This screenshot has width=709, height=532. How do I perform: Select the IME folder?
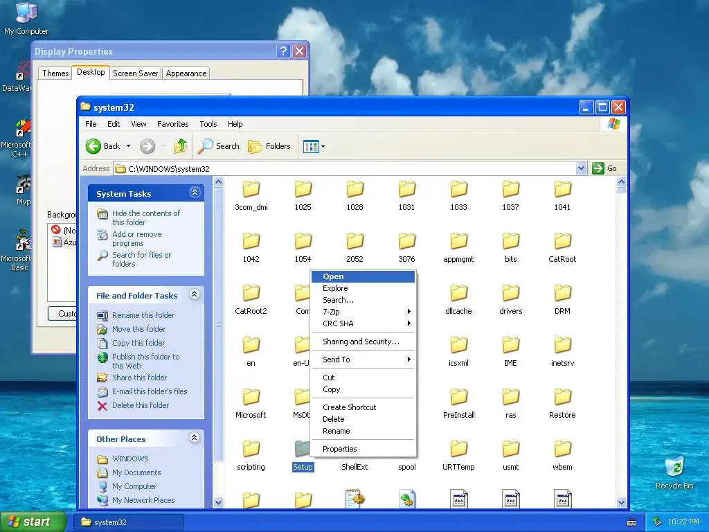tap(510, 351)
